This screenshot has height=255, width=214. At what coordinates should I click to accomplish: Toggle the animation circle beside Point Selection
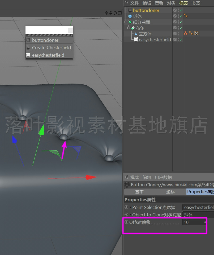click(126, 207)
